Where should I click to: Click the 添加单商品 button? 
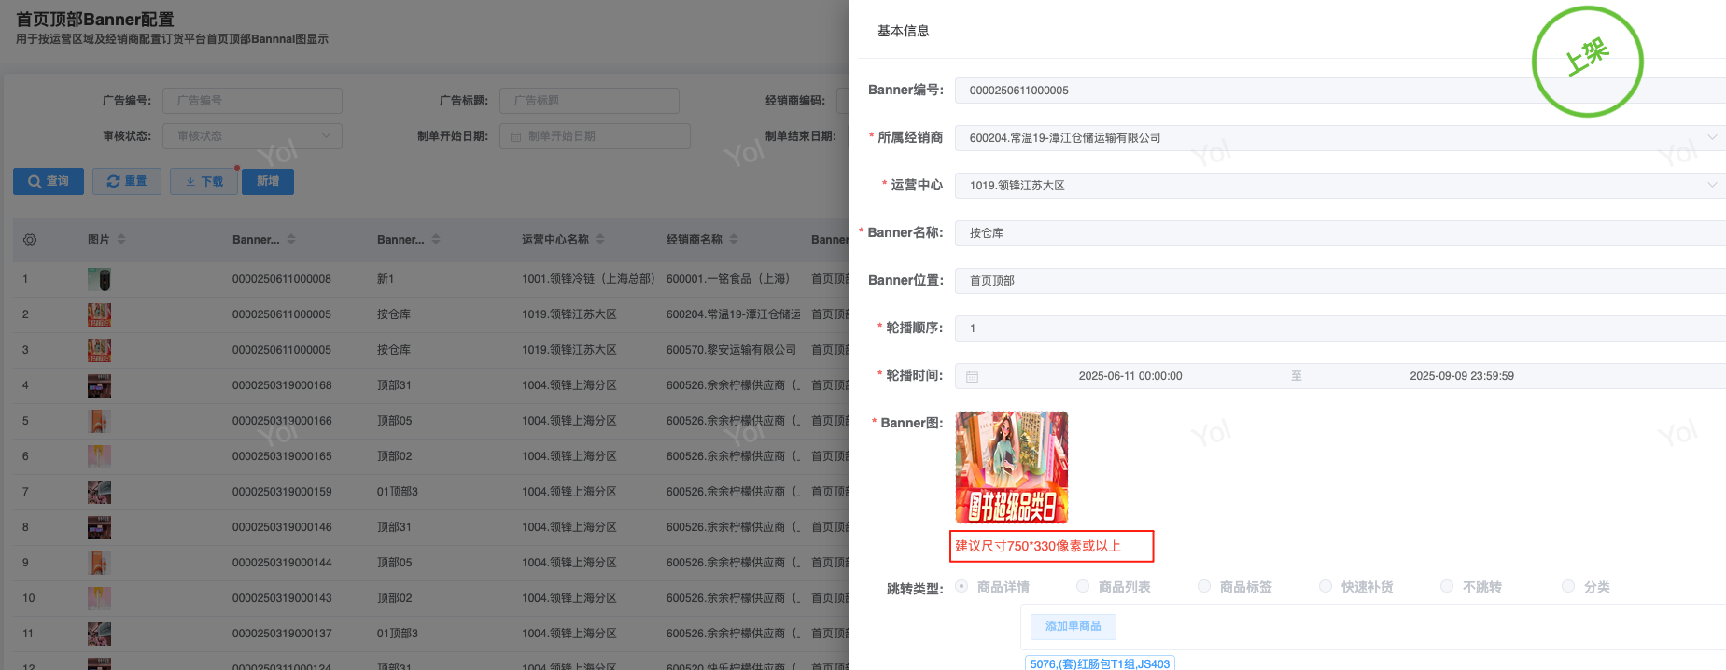pos(1073,626)
